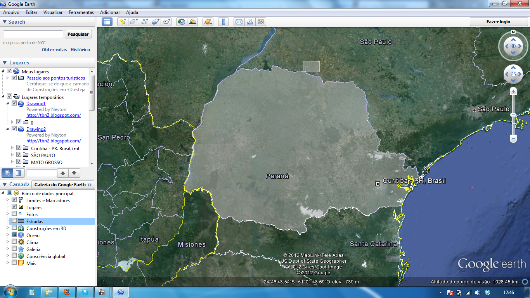The image size is (530, 298).
Task: Enable the Fotos layer checkbox
Action: pos(14,214)
